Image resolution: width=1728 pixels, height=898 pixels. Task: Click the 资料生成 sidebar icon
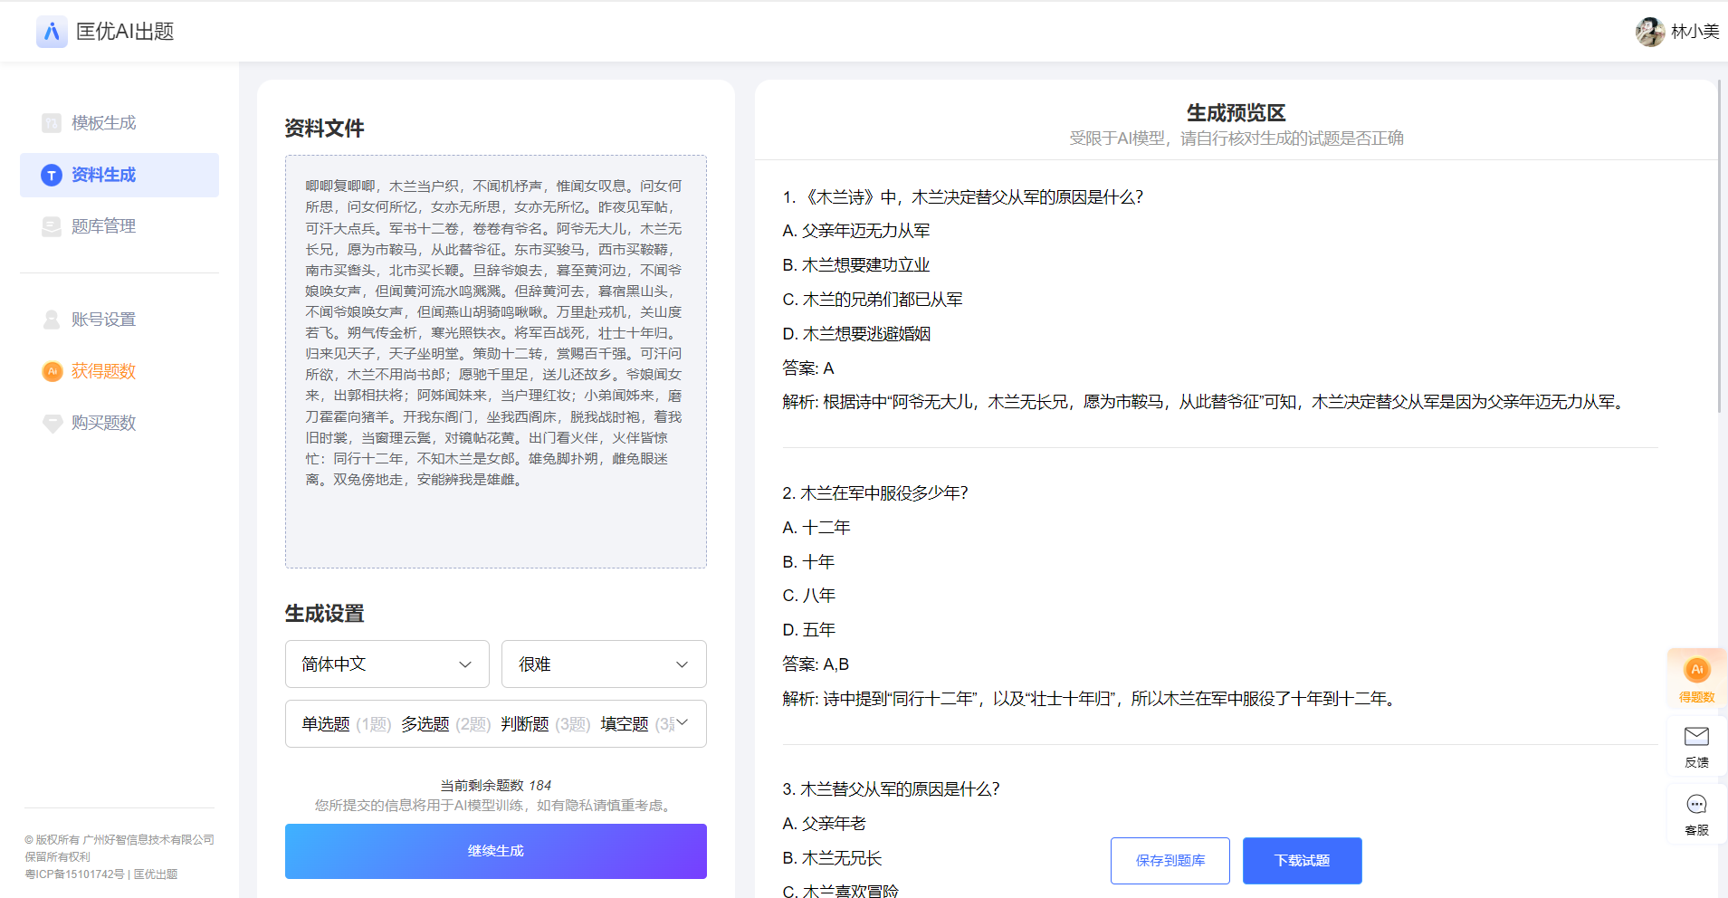click(52, 175)
